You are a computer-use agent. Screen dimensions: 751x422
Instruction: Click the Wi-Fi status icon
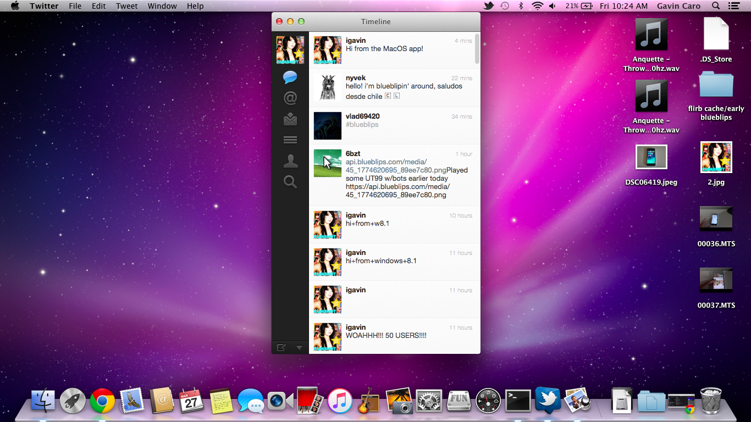point(537,6)
